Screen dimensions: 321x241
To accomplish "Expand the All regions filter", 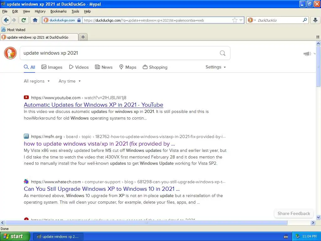I will click(37, 81).
